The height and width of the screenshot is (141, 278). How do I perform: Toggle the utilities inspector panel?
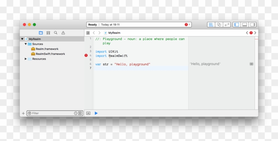tap(253, 24)
